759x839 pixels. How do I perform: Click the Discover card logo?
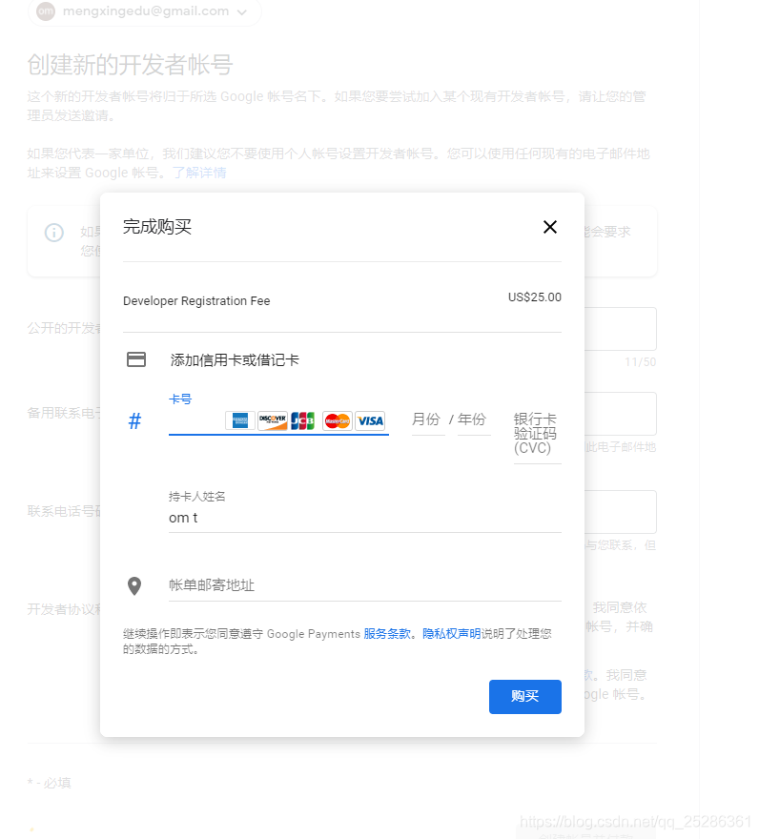tap(273, 420)
